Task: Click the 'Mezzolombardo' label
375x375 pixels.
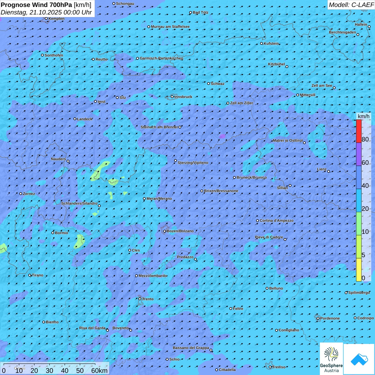Action: click(153, 276)
